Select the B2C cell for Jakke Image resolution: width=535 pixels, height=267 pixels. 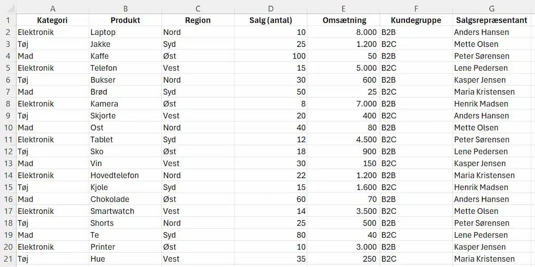[x=416, y=44]
